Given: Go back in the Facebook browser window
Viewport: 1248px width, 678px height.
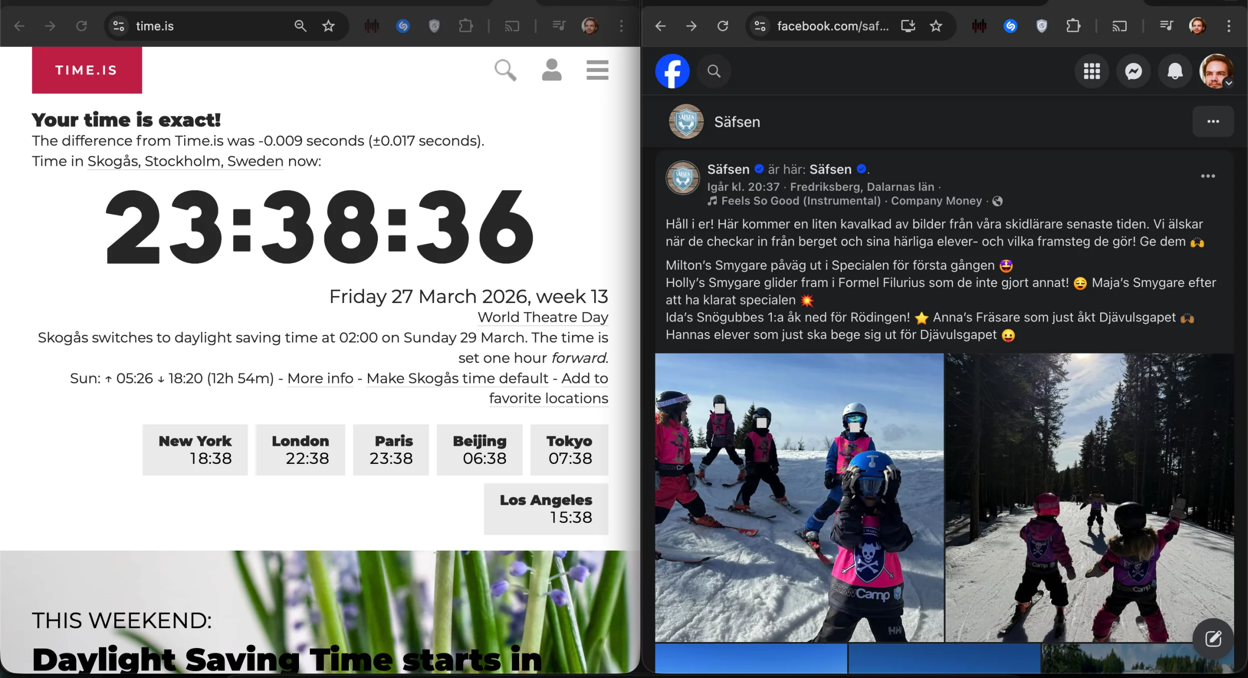Looking at the screenshot, I should pyautogui.click(x=660, y=26).
